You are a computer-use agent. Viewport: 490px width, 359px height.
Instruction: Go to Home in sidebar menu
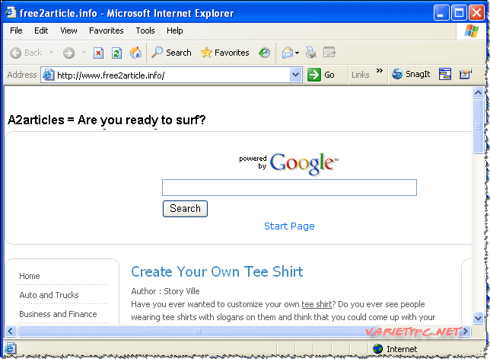(x=30, y=276)
